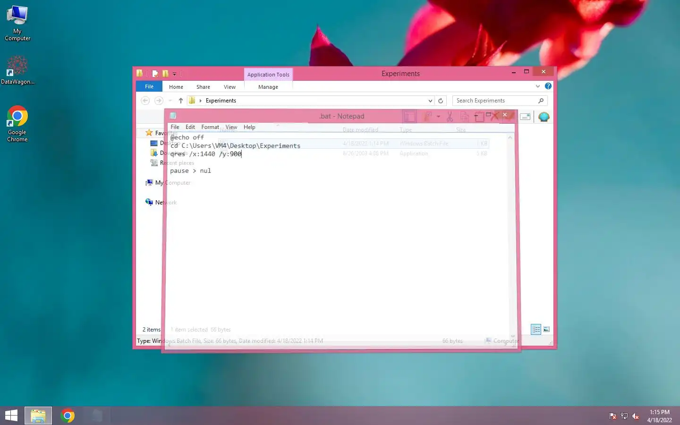
Task: Launch Chrome from the taskbar
Action: (x=68, y=416)
